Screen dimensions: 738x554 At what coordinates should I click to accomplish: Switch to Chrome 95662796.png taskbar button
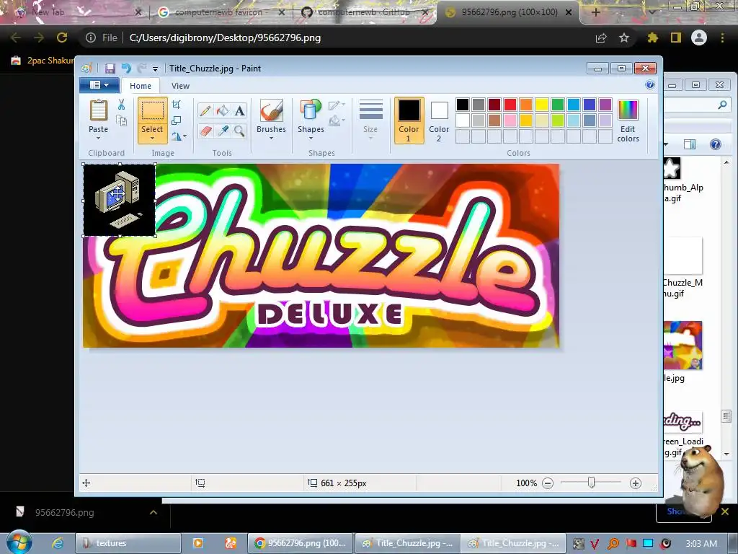click(x=301, y=543)
